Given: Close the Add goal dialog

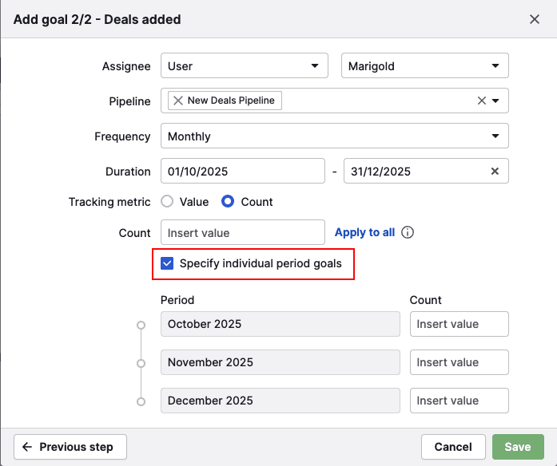Looking at the screenshot, I should tap(535, 19).
